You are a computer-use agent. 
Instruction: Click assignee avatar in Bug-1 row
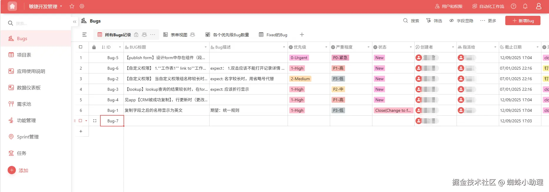[461, 110]
